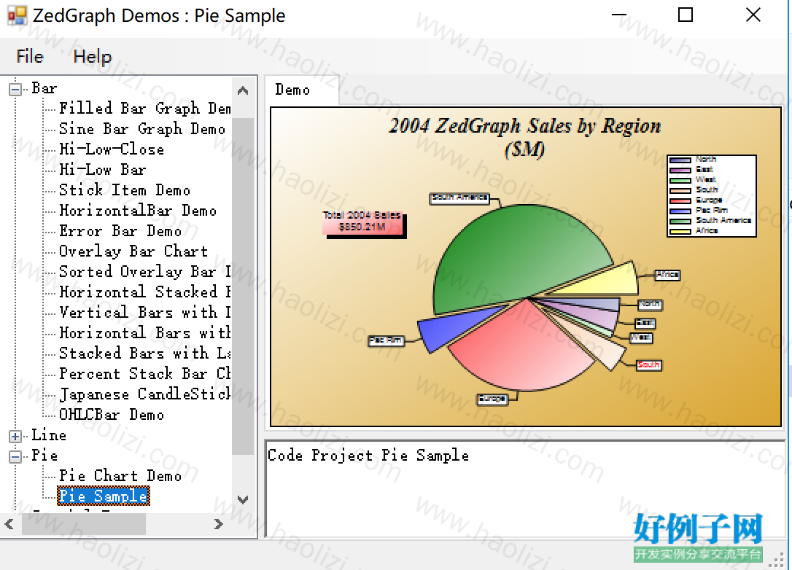Click the tree scroll down arrow

click(x=243, y=500)
